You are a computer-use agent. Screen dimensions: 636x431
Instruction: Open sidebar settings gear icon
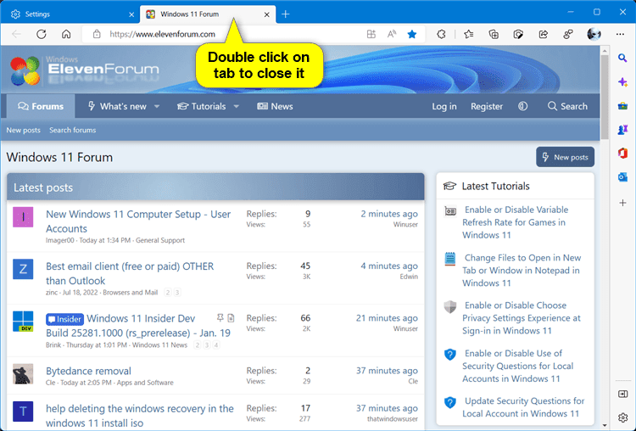[622, 417]
